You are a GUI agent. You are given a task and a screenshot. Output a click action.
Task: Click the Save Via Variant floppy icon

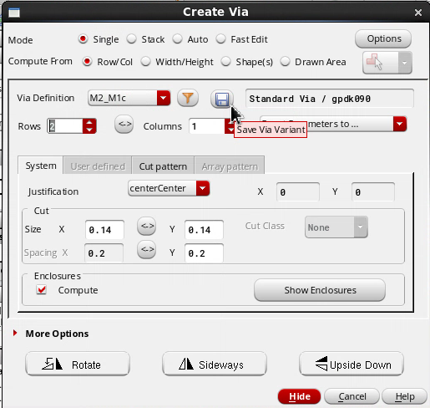coord(222,99)
